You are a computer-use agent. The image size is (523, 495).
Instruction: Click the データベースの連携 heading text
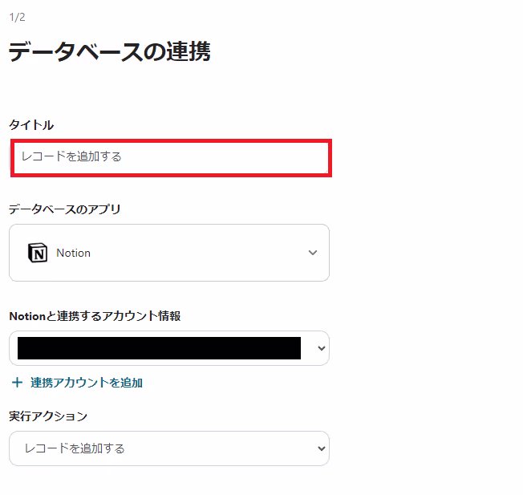point(110,51)
